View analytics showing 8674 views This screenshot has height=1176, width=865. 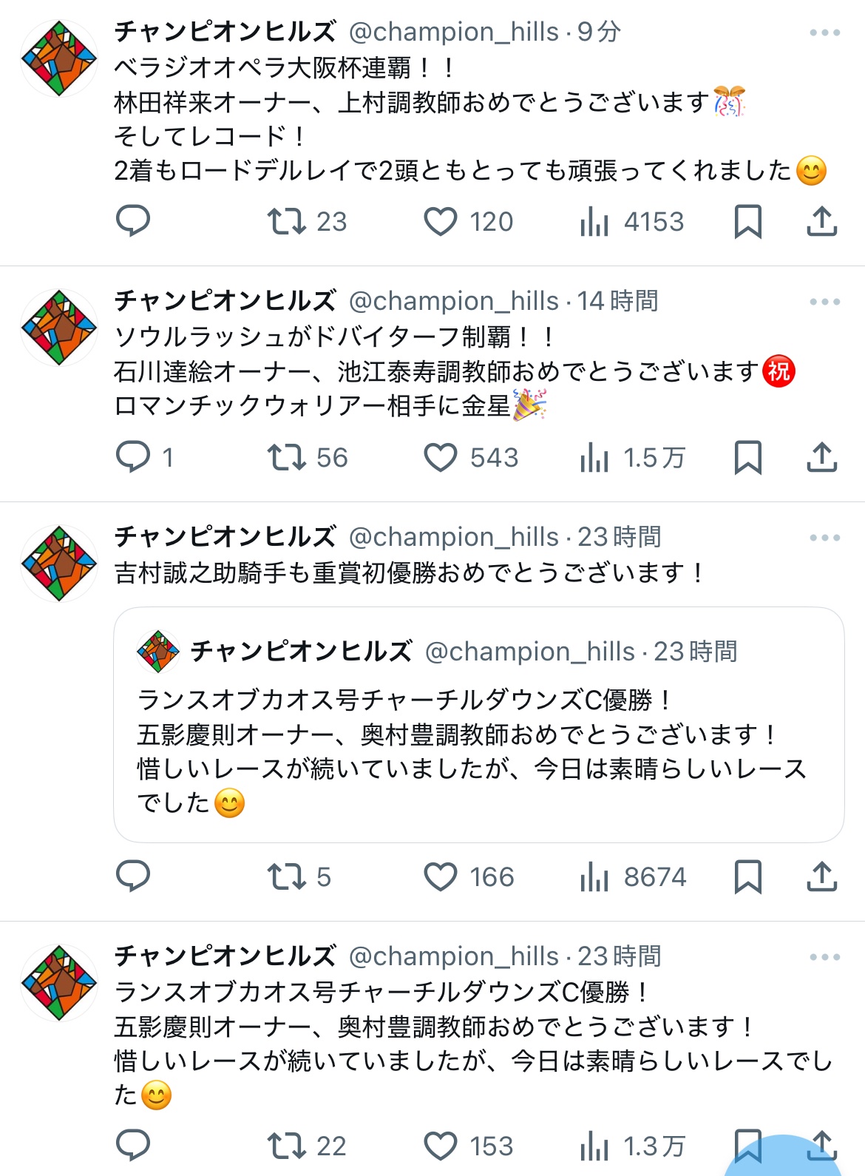[x=633, y=876]
